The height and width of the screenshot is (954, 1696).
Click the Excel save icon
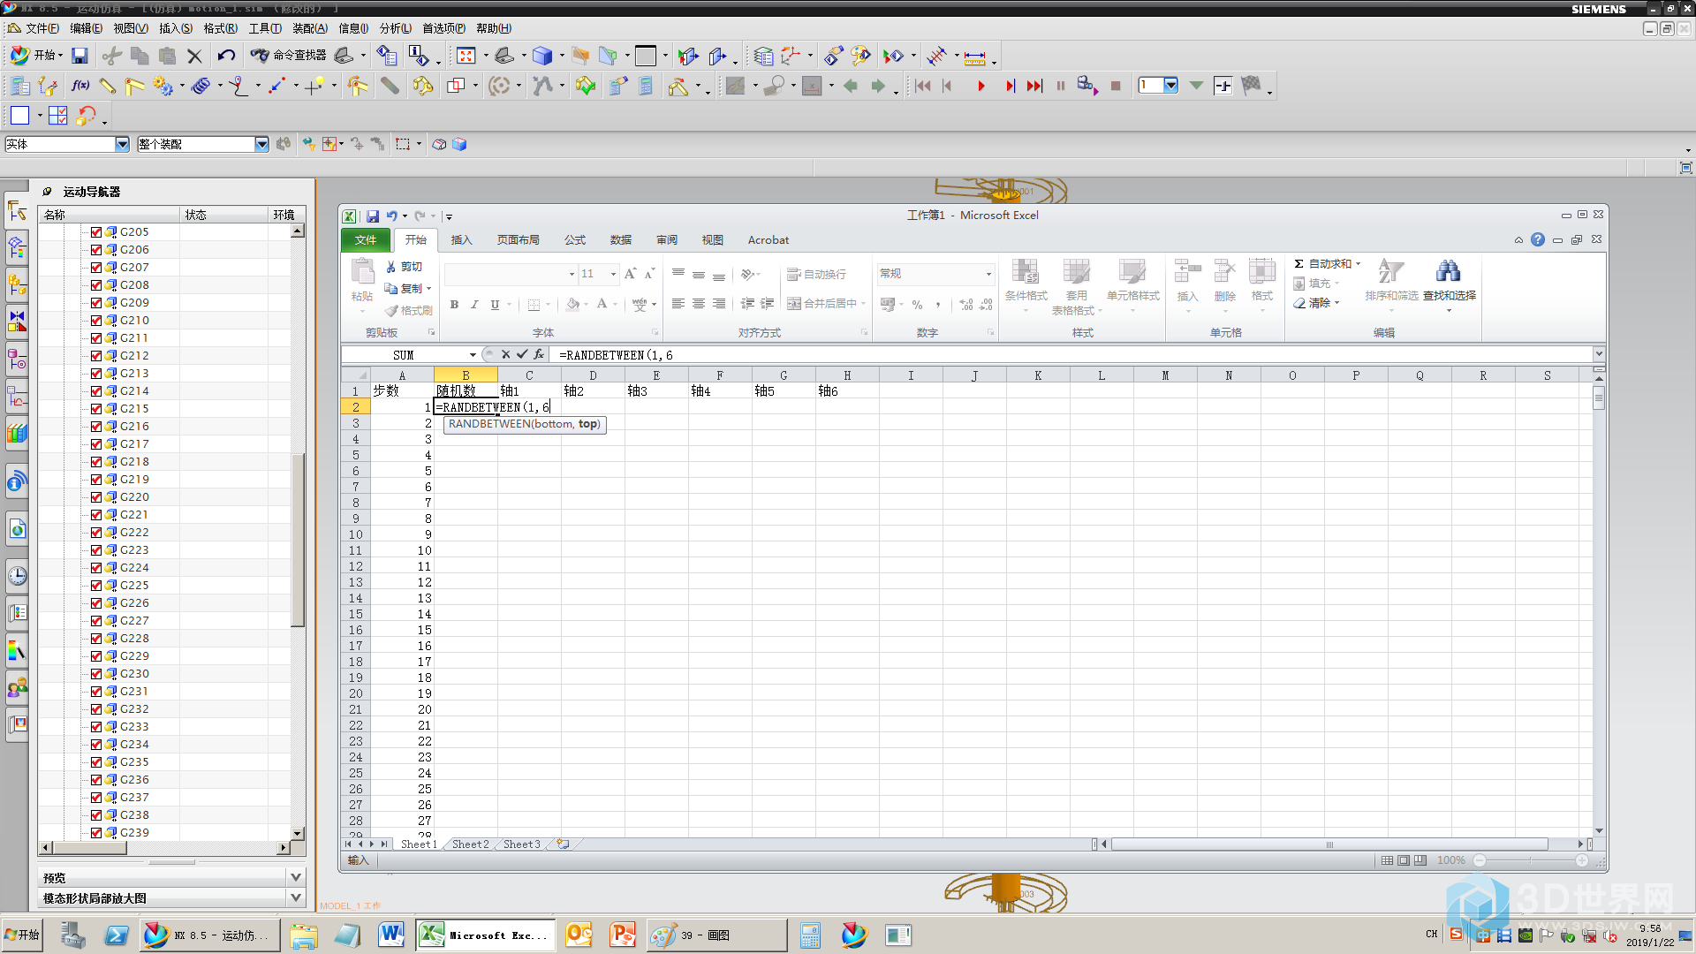click(373, 216)
